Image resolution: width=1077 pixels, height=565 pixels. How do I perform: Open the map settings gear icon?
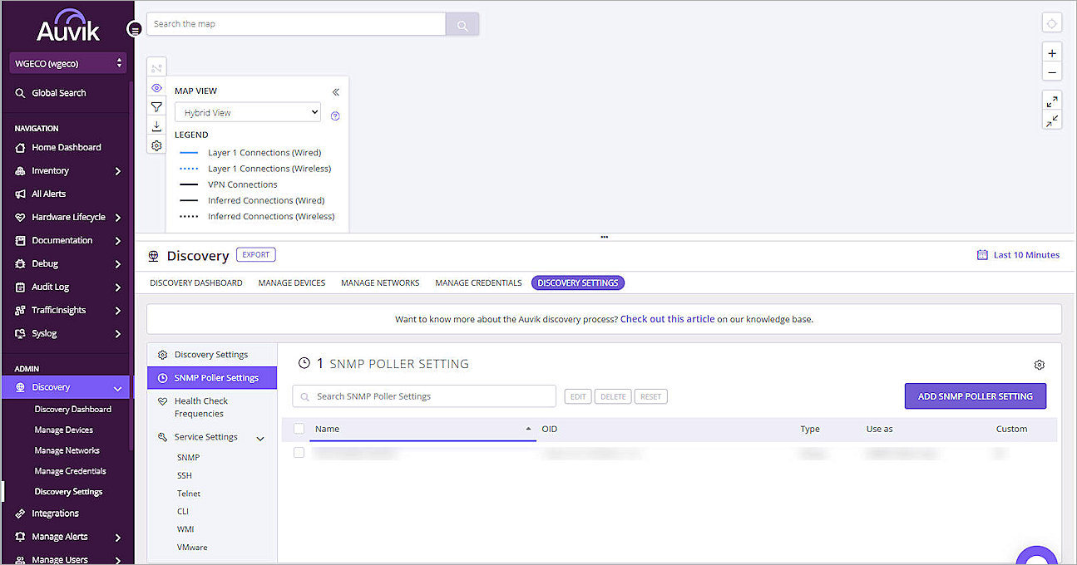point(156,145)
